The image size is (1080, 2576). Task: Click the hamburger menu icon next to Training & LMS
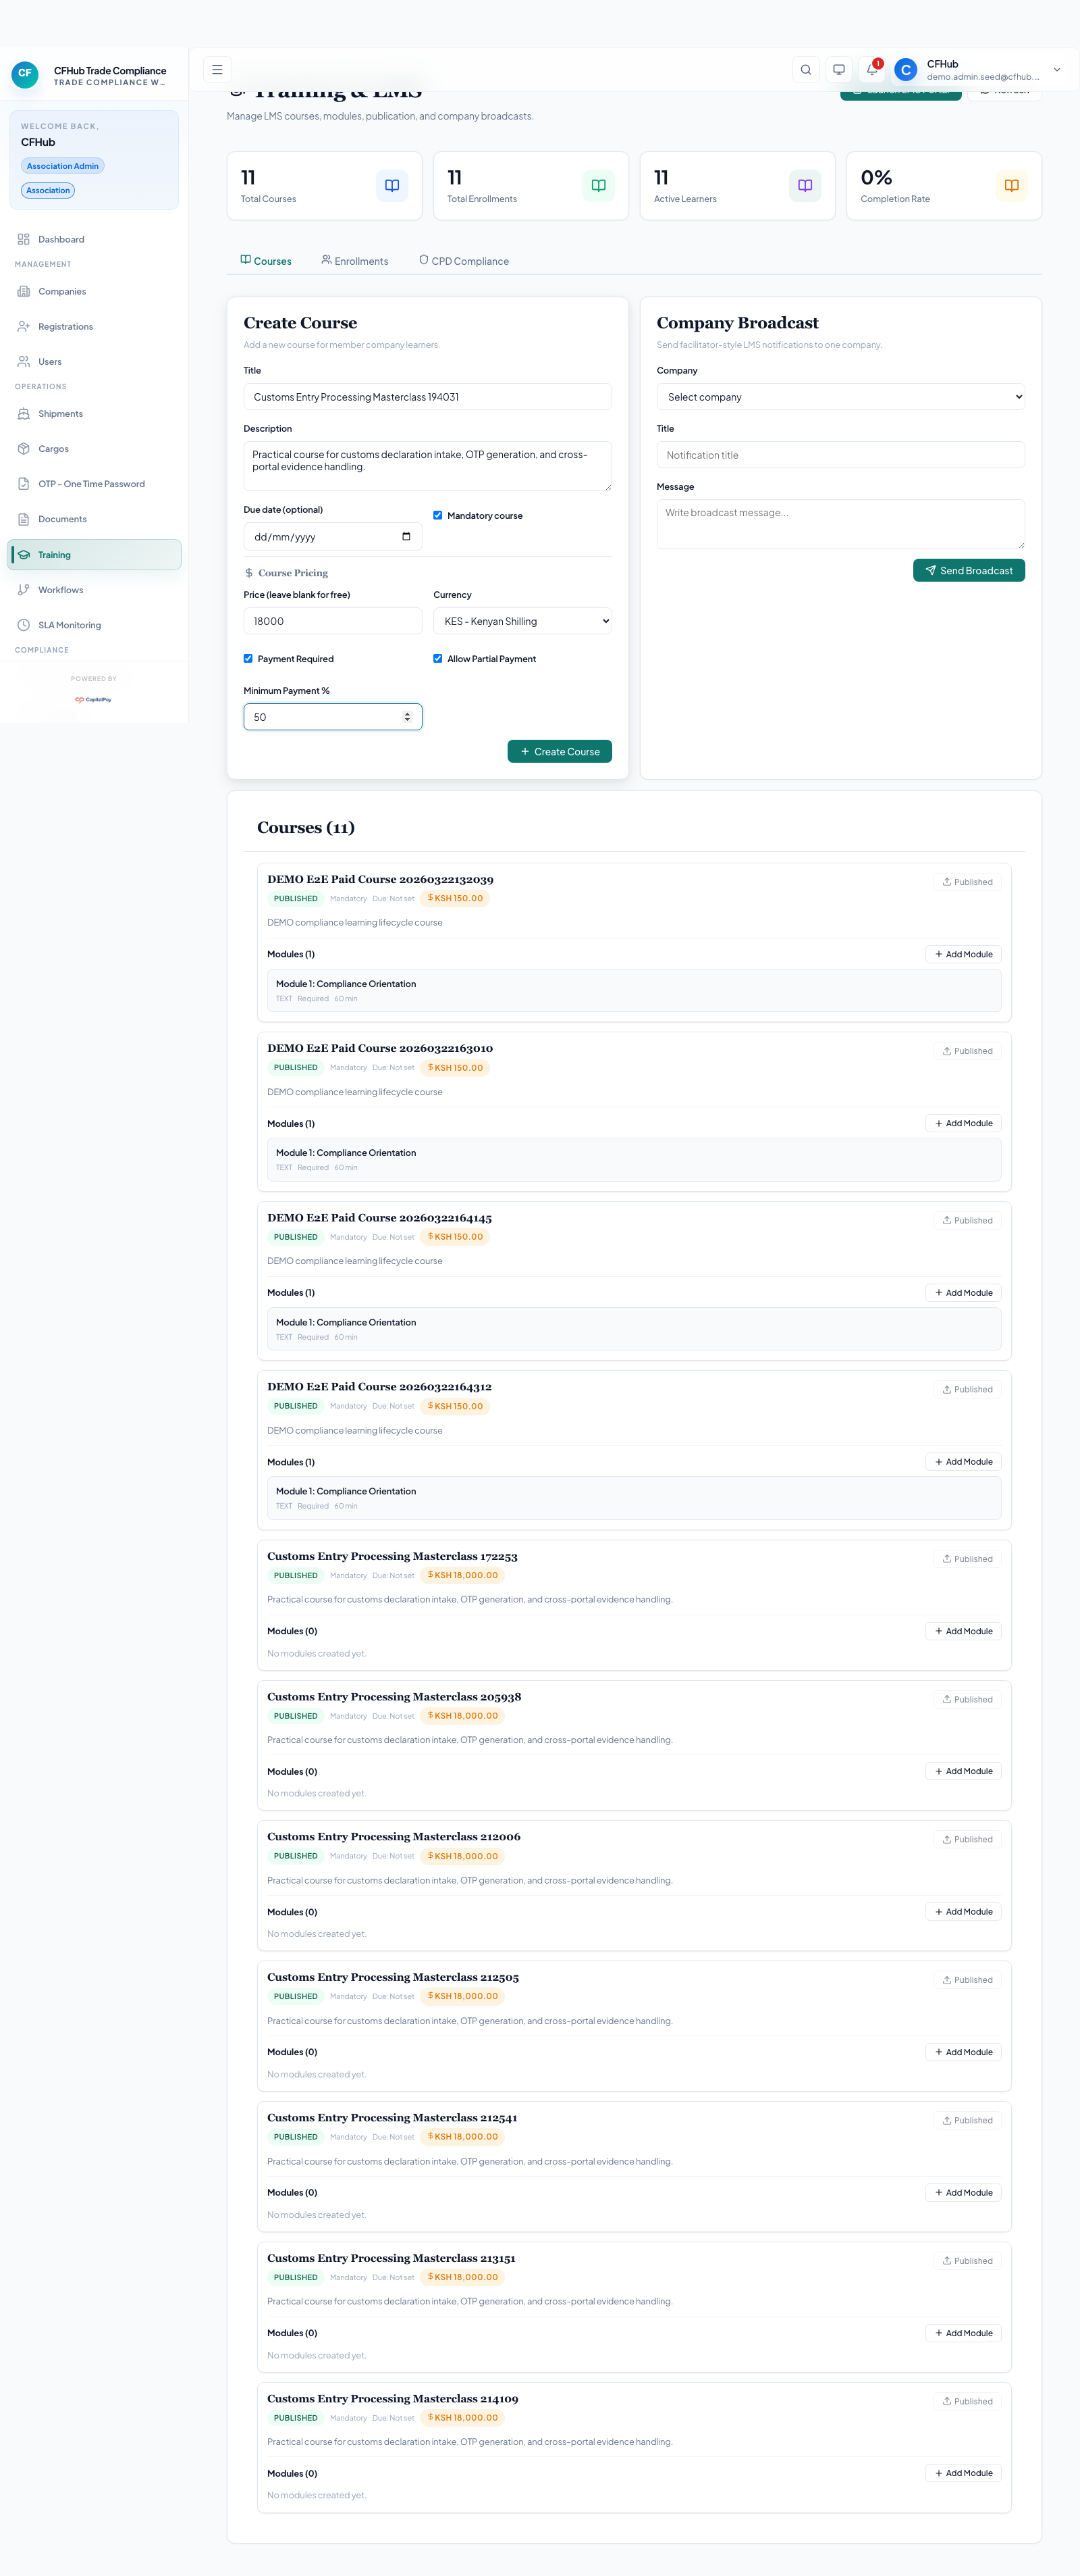[x=217, y=69]
